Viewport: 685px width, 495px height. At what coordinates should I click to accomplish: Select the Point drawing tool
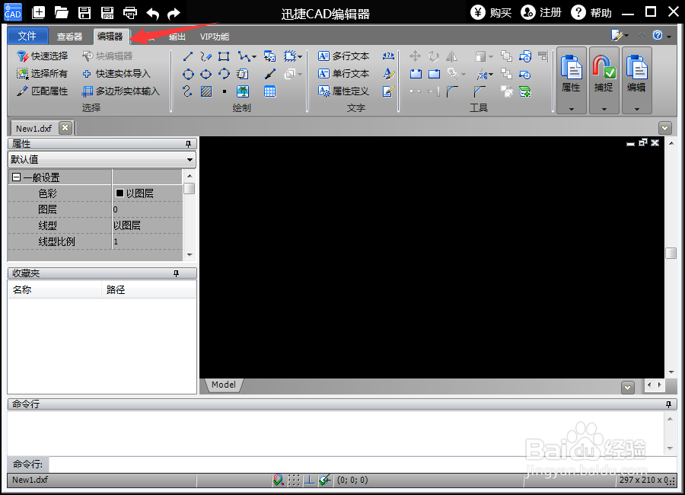[224, 91]
